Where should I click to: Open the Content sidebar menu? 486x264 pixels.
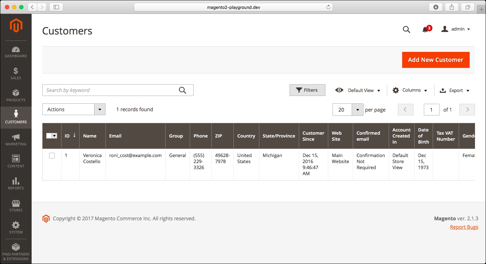(x=16, y=162)
